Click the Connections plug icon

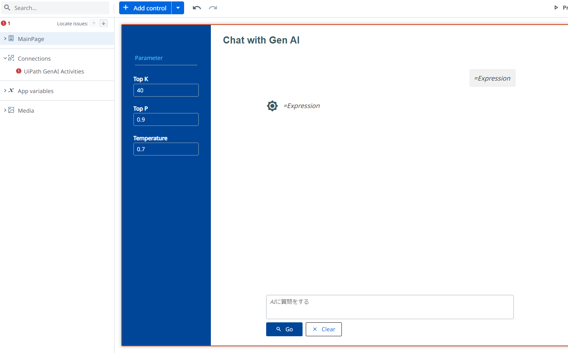(11, 58)
